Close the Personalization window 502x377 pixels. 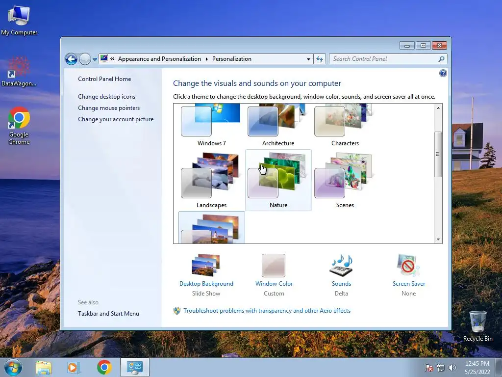[439, 46]
